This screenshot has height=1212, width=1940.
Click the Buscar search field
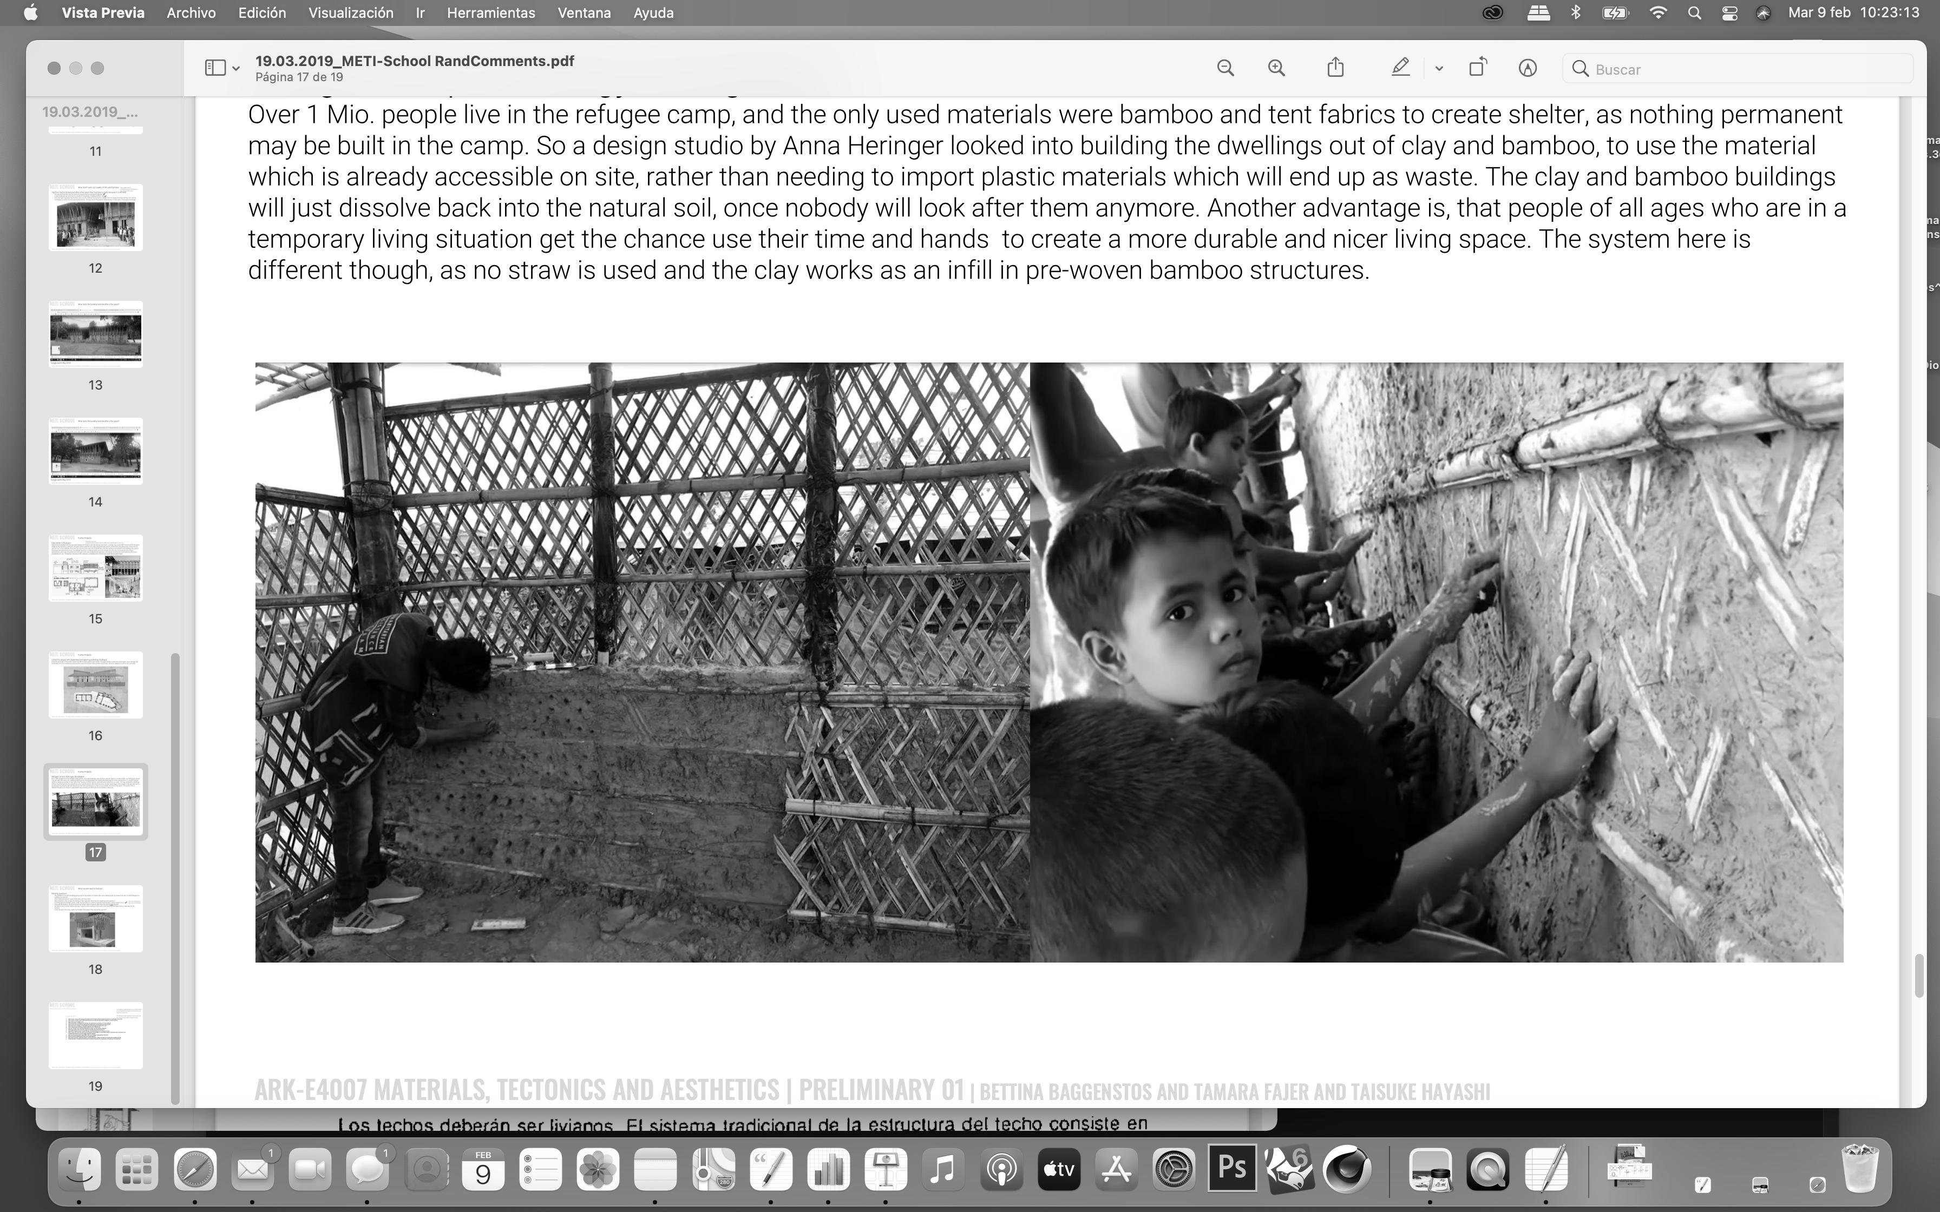1740,69
